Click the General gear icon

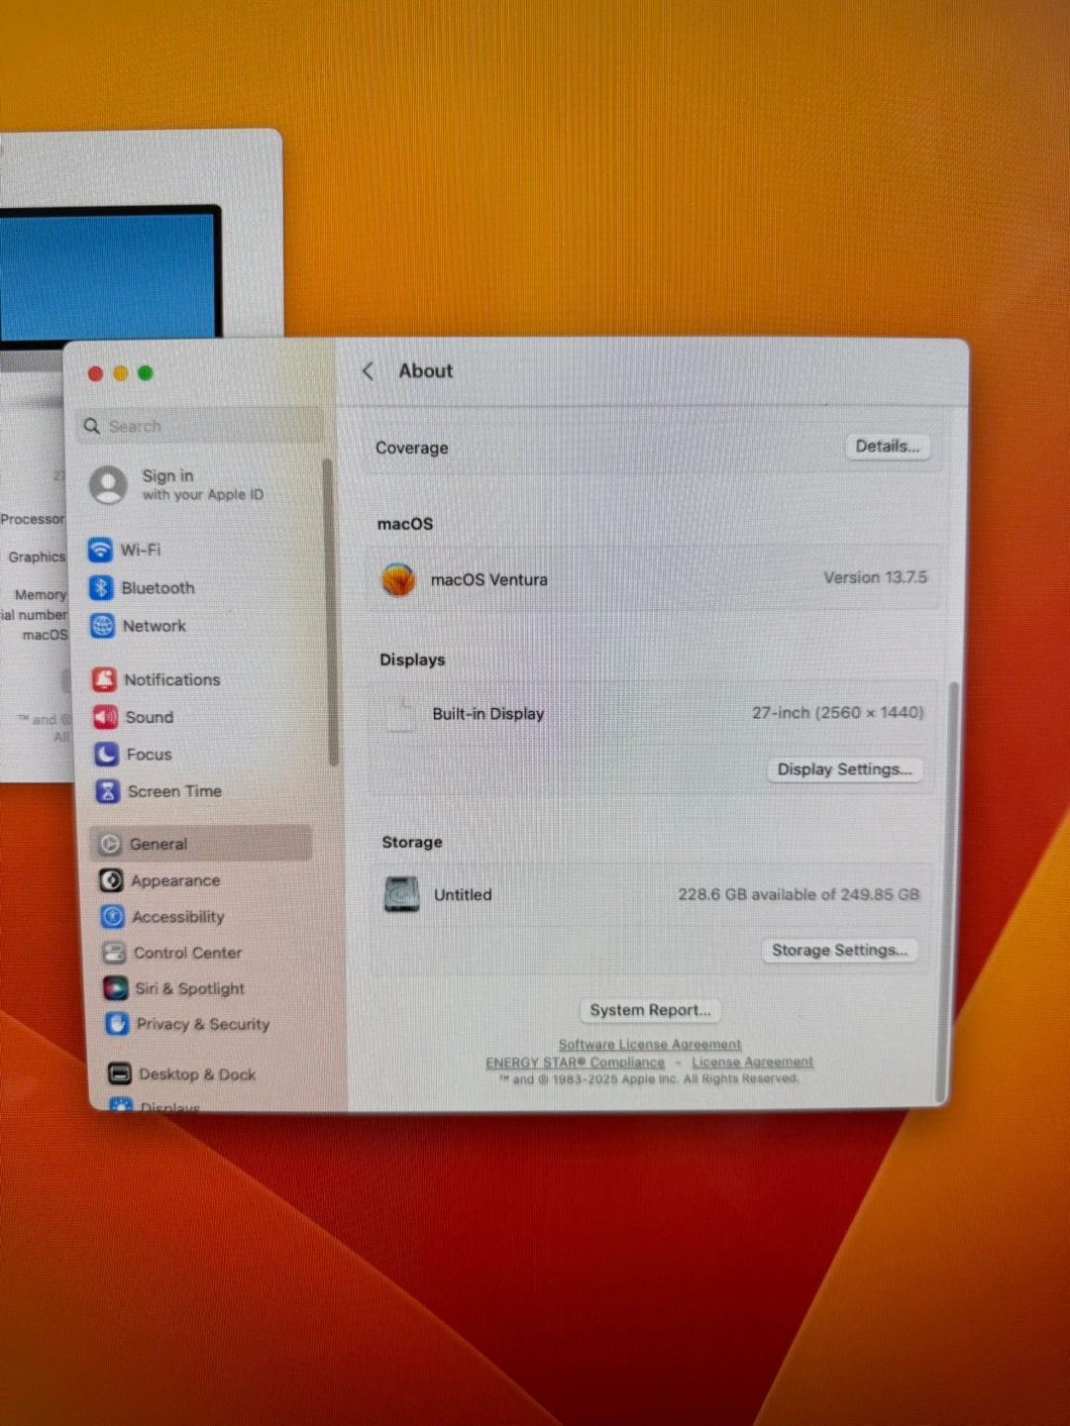tap(110, 845)
